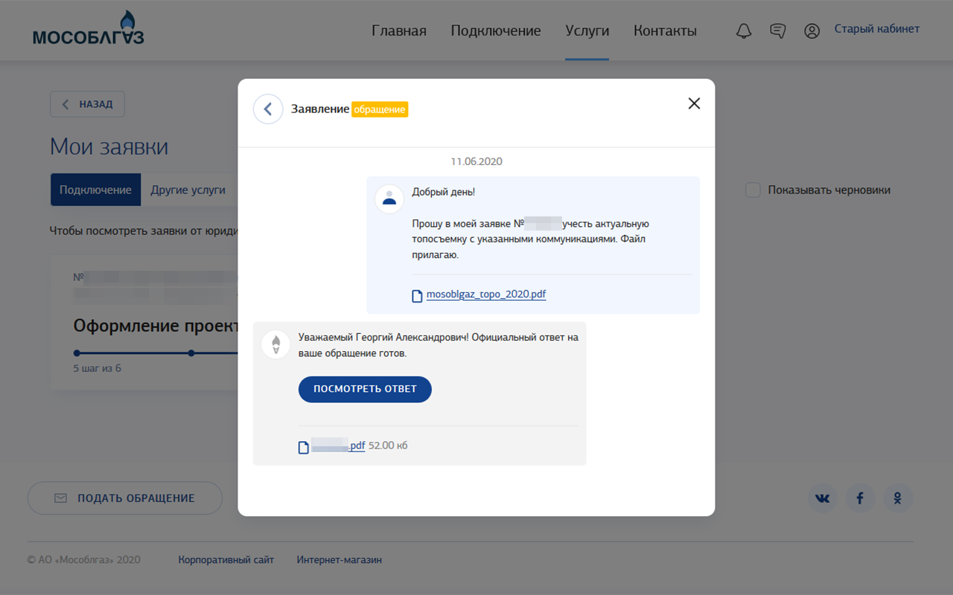The width and height of the screenshot is (953, 595).
Task: Open notifications bell icon
Action: pos(744,30)
